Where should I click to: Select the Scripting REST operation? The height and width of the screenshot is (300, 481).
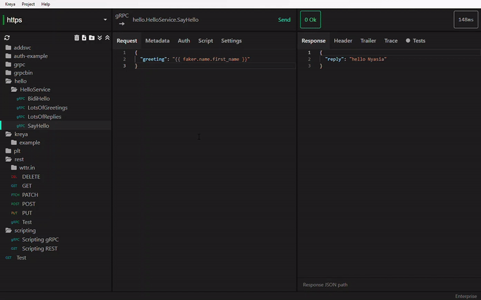(39, 249)
